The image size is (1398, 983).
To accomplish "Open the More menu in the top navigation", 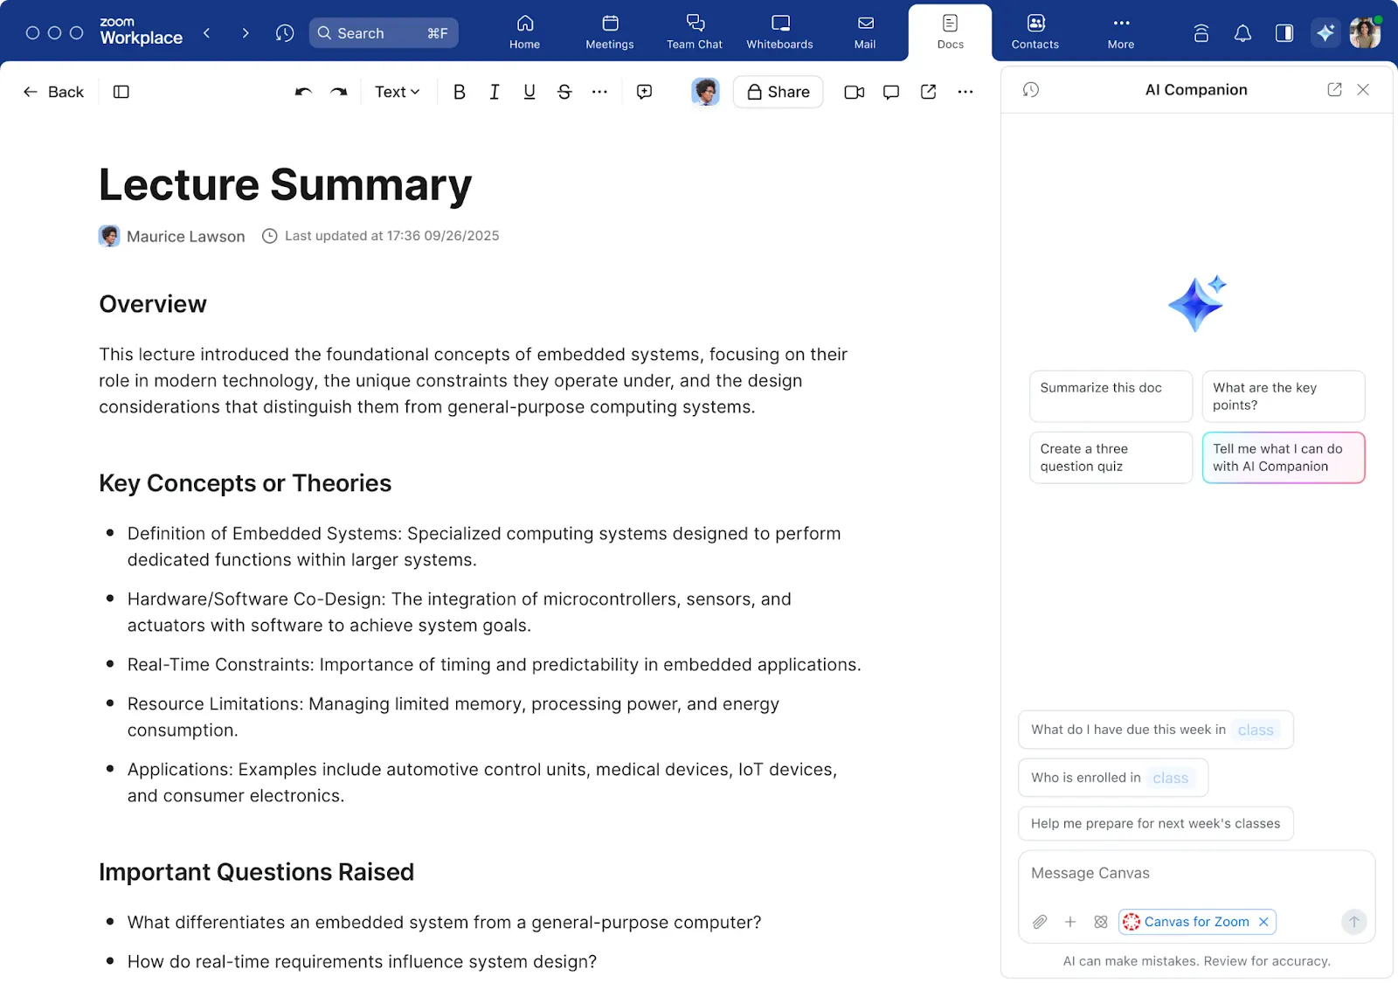I will (1121, 32).
